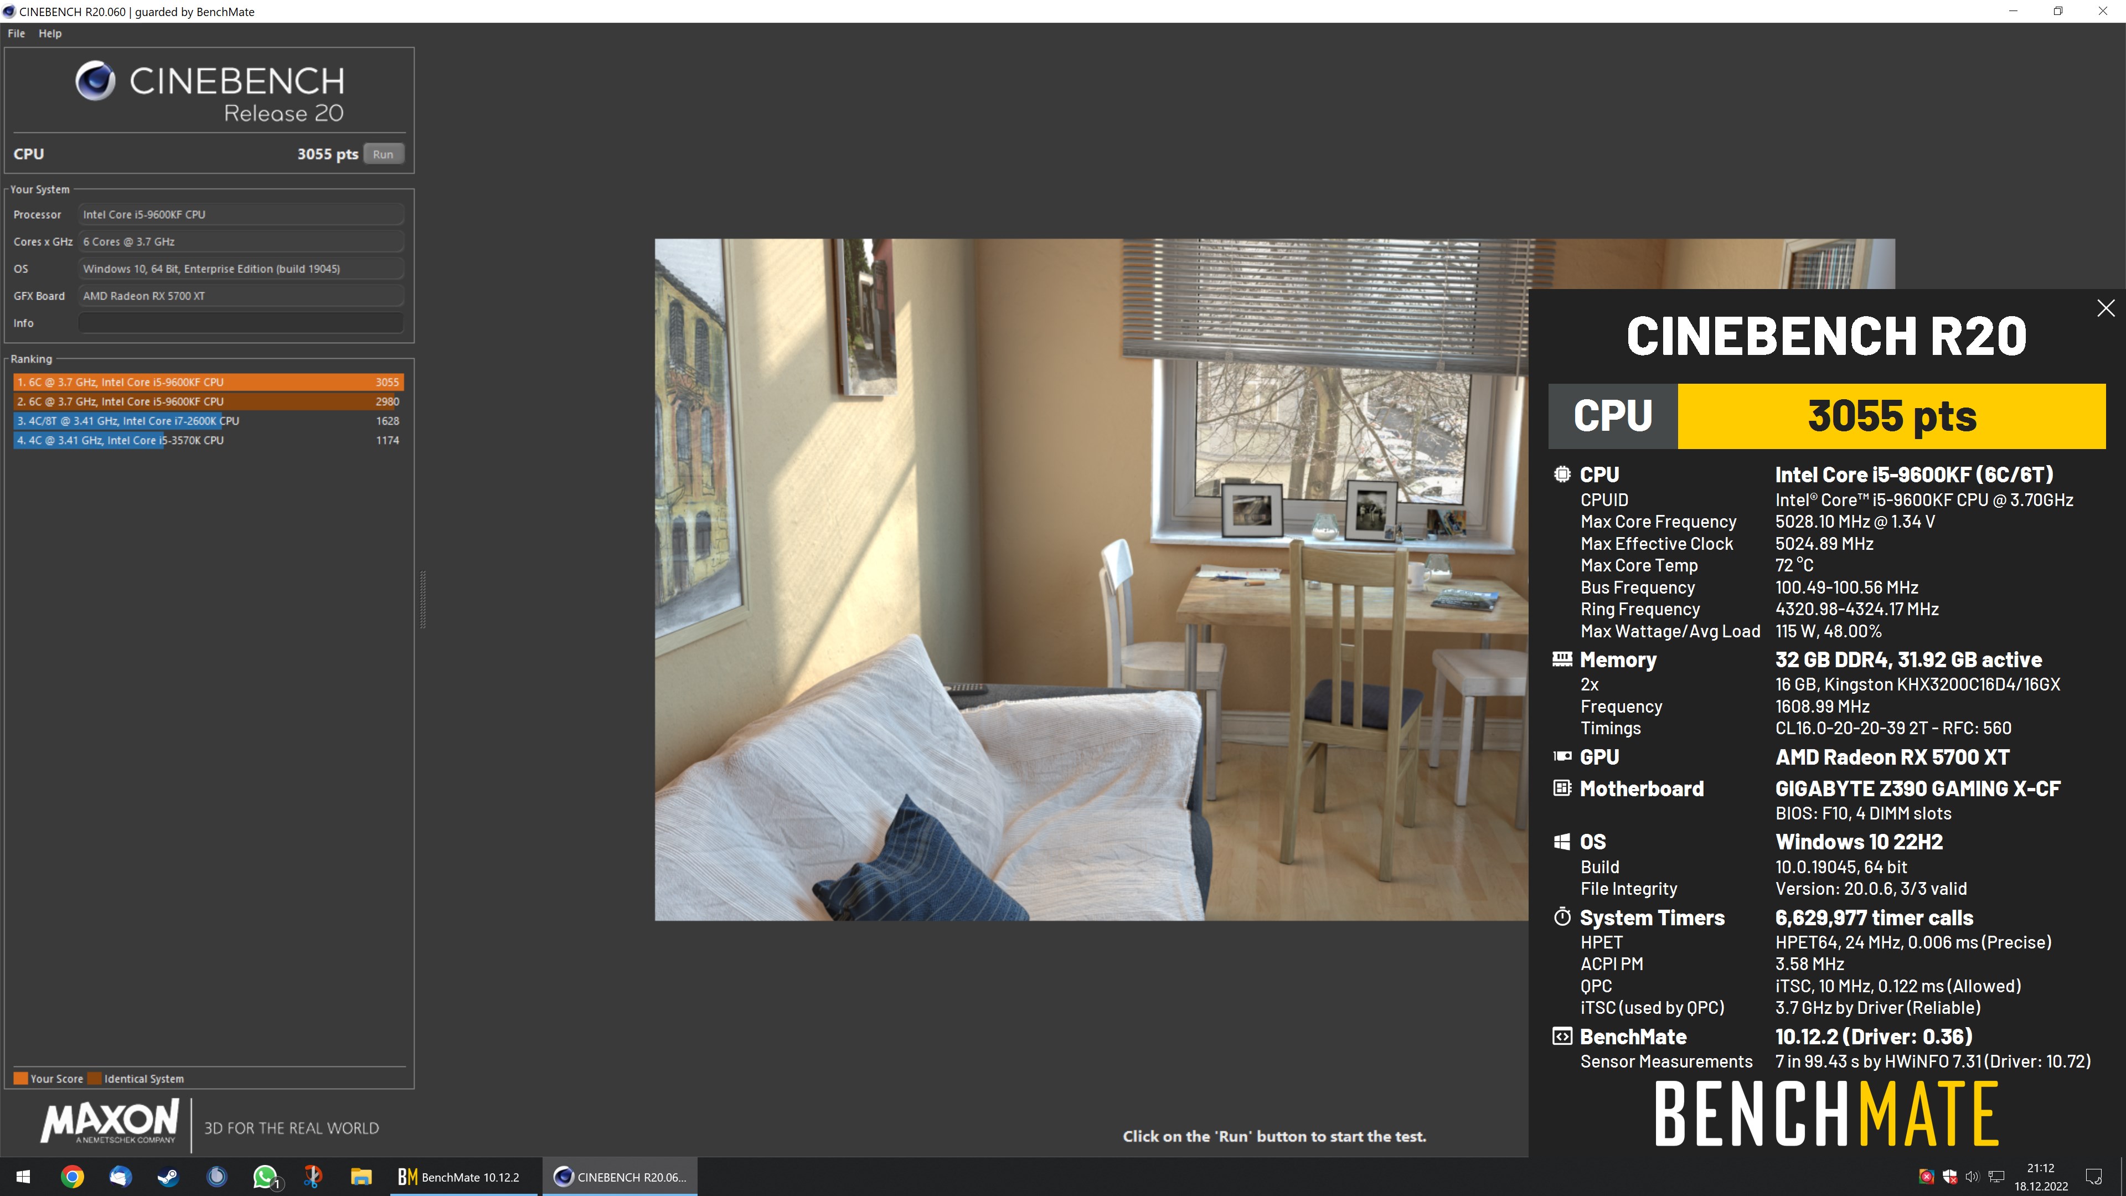The width and height of the screenshot is (2126, 1196).
Task: Click the 'Identical System' legend swatch
Action: 94,1078
